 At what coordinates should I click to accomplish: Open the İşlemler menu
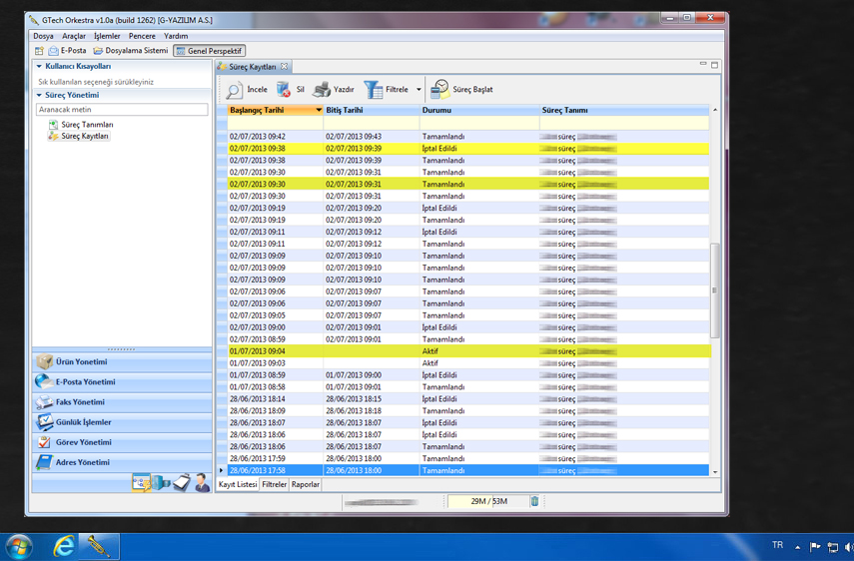pyautogui.click(x=107, y=36)
